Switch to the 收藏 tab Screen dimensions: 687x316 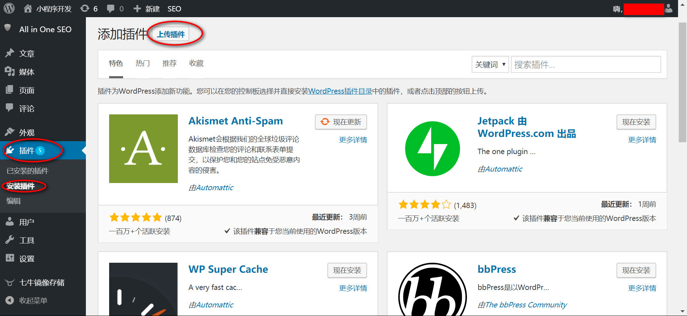pyautogui.click(x=196, y=64)
